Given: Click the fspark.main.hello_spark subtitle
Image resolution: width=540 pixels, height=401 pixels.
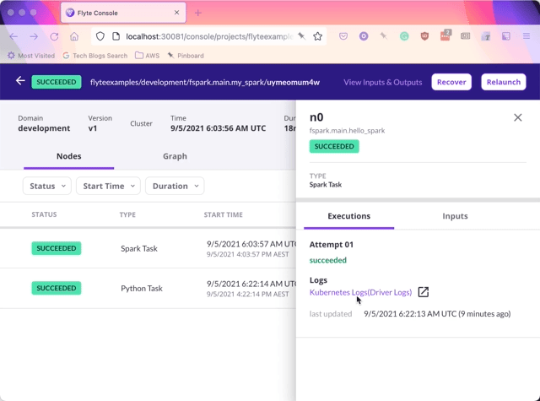Looking at the screenshot, I should (347, 131).
